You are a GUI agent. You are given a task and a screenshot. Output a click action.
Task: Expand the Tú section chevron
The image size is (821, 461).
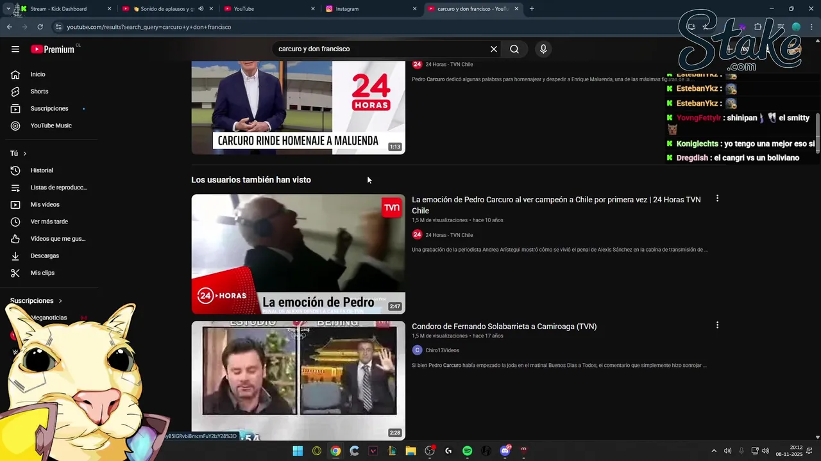[25, 154]
